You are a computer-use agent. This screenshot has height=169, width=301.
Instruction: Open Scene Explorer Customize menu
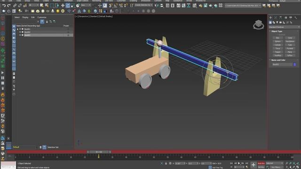[x=42, y=17]
